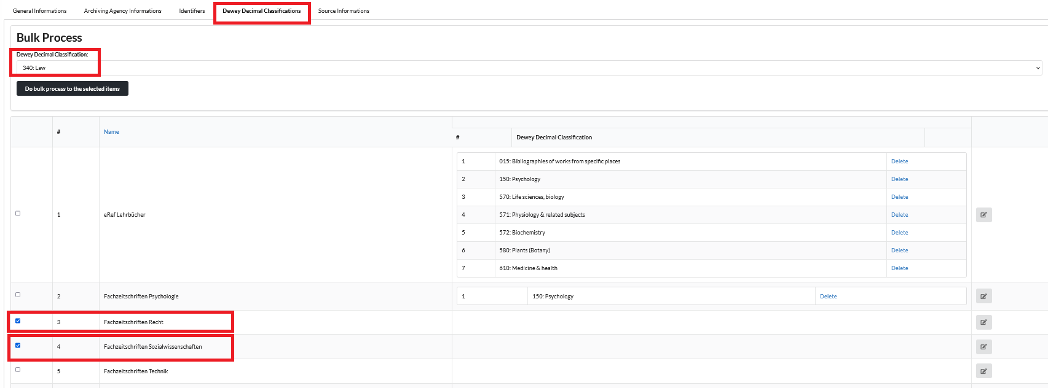Viewport: 1048px width, 388px height.
Task: Check the eRef Lehrbücher row checkbox
Action: coord(18,214)
